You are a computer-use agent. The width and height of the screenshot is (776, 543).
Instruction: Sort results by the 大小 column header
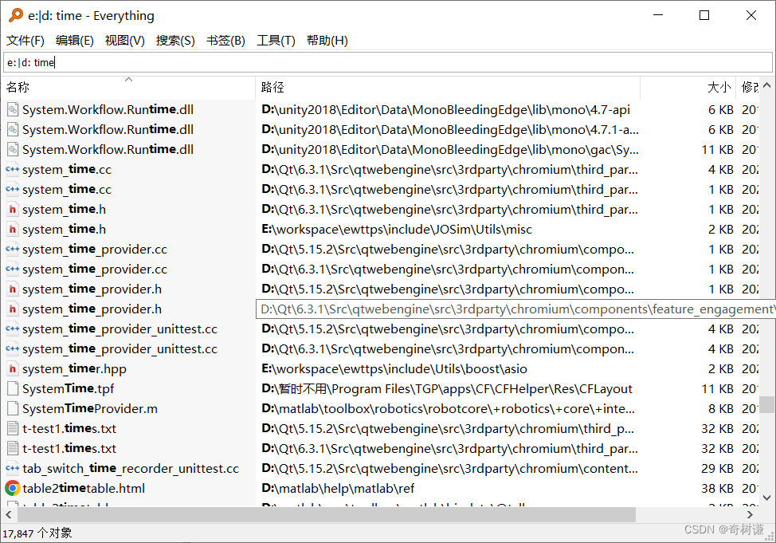click(x=688, y=87)
